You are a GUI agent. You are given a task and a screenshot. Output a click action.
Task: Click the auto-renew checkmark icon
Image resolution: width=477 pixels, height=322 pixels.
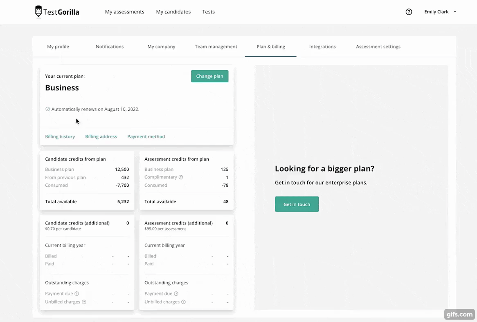tap(47, 109)
